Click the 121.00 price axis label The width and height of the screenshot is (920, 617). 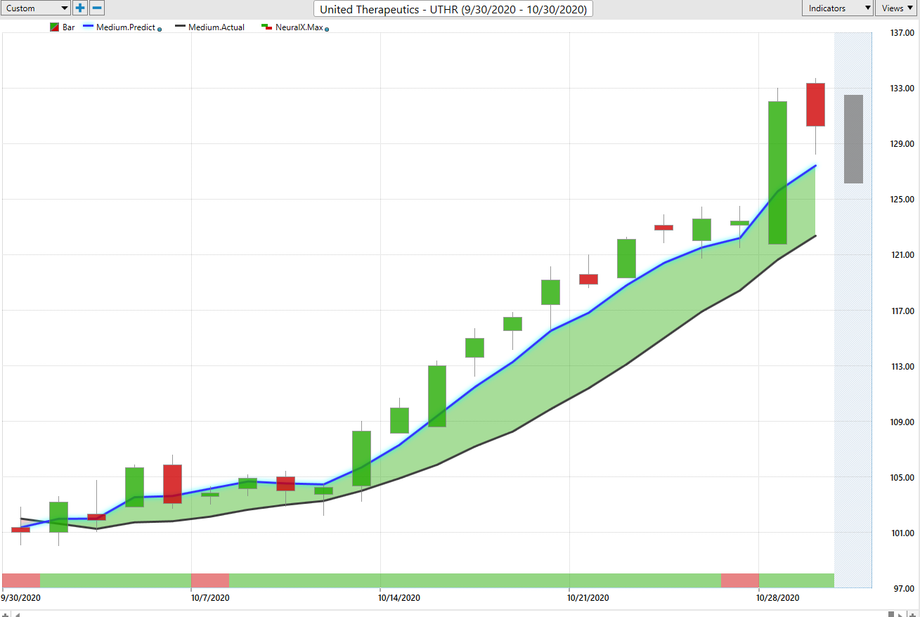click(x=902, y=255)
